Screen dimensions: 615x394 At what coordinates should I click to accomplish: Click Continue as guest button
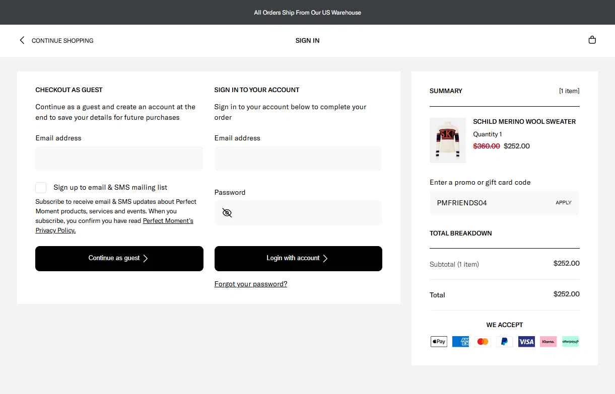(x=119, y=259)
